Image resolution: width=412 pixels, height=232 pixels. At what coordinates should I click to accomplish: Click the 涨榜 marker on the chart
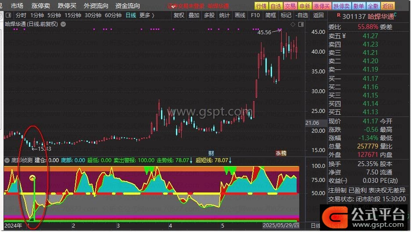pyautogui.click(x=281, y=153)
